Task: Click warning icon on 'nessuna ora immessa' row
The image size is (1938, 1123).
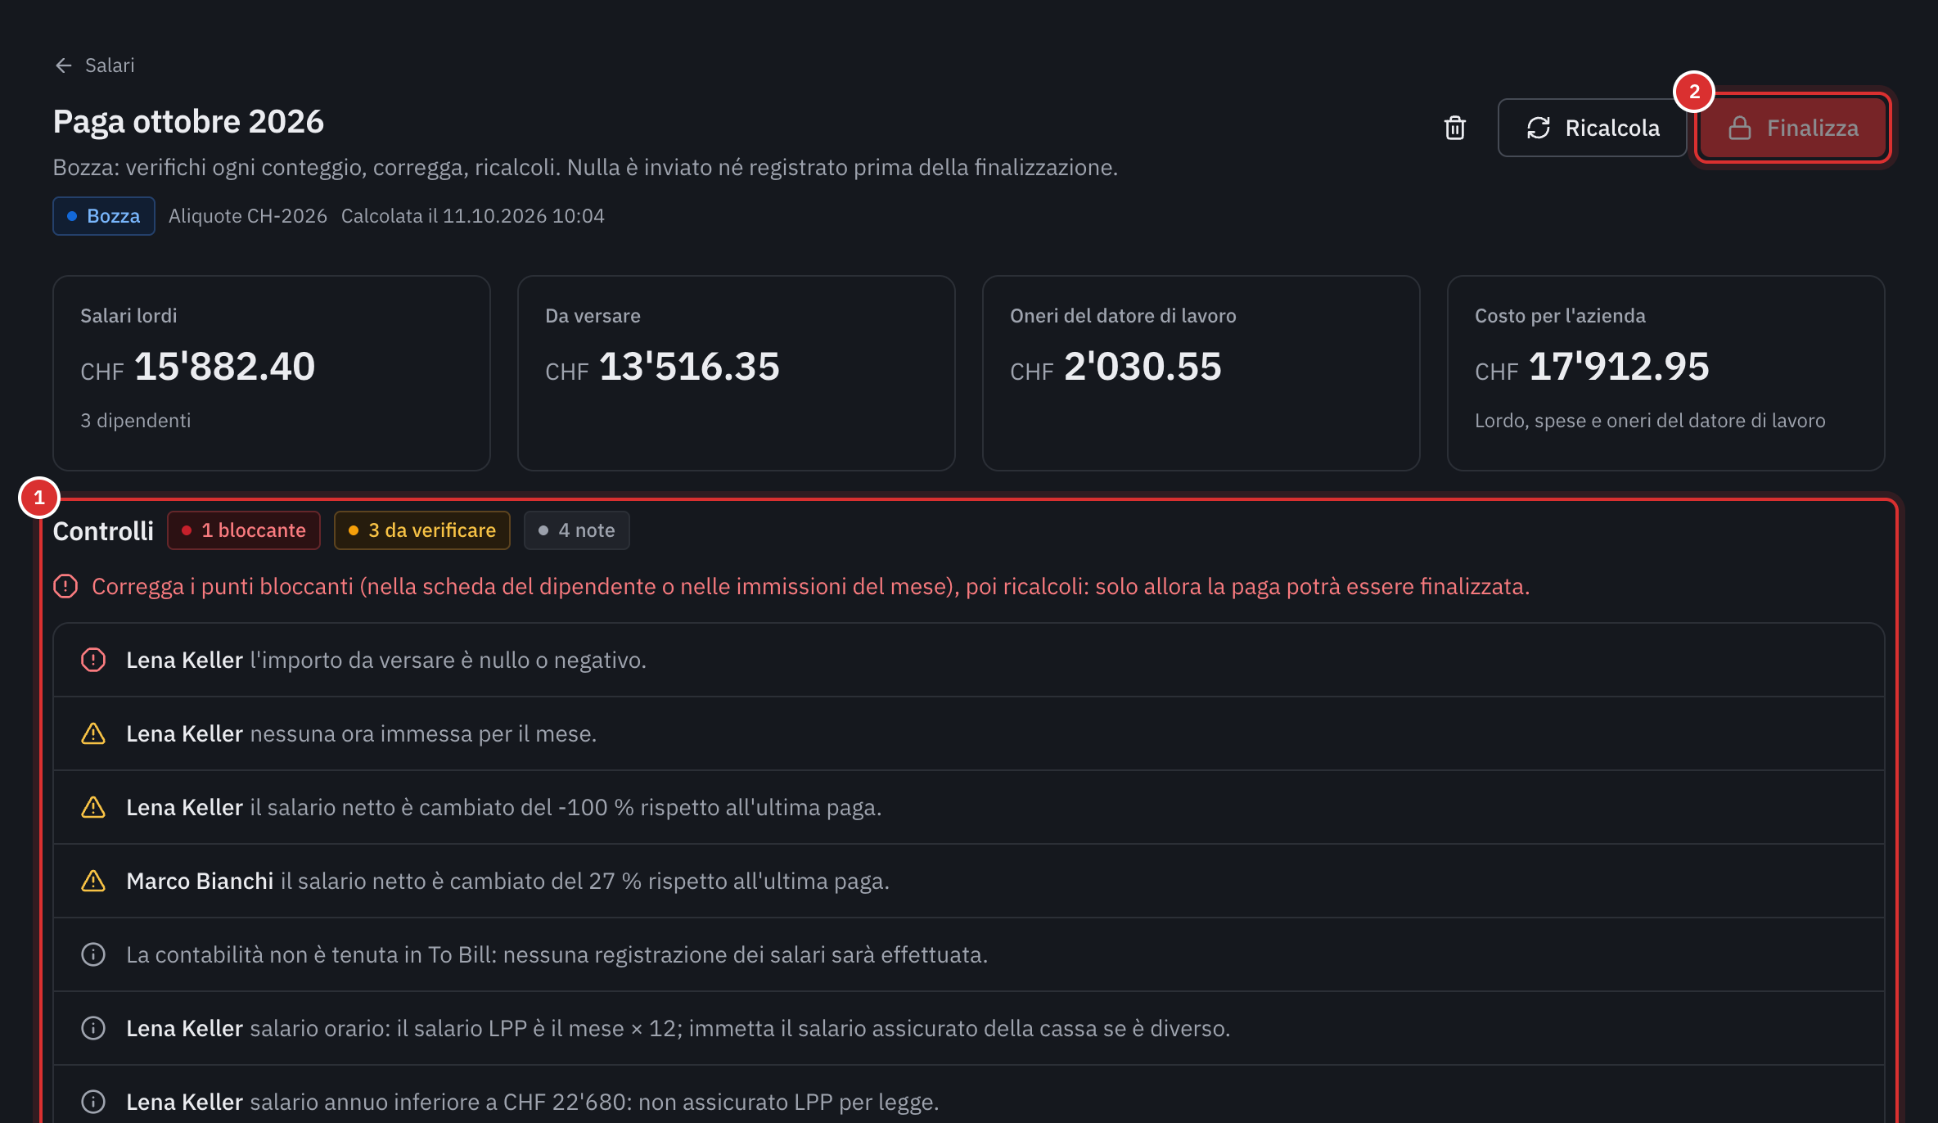Action: coord(93,733)
